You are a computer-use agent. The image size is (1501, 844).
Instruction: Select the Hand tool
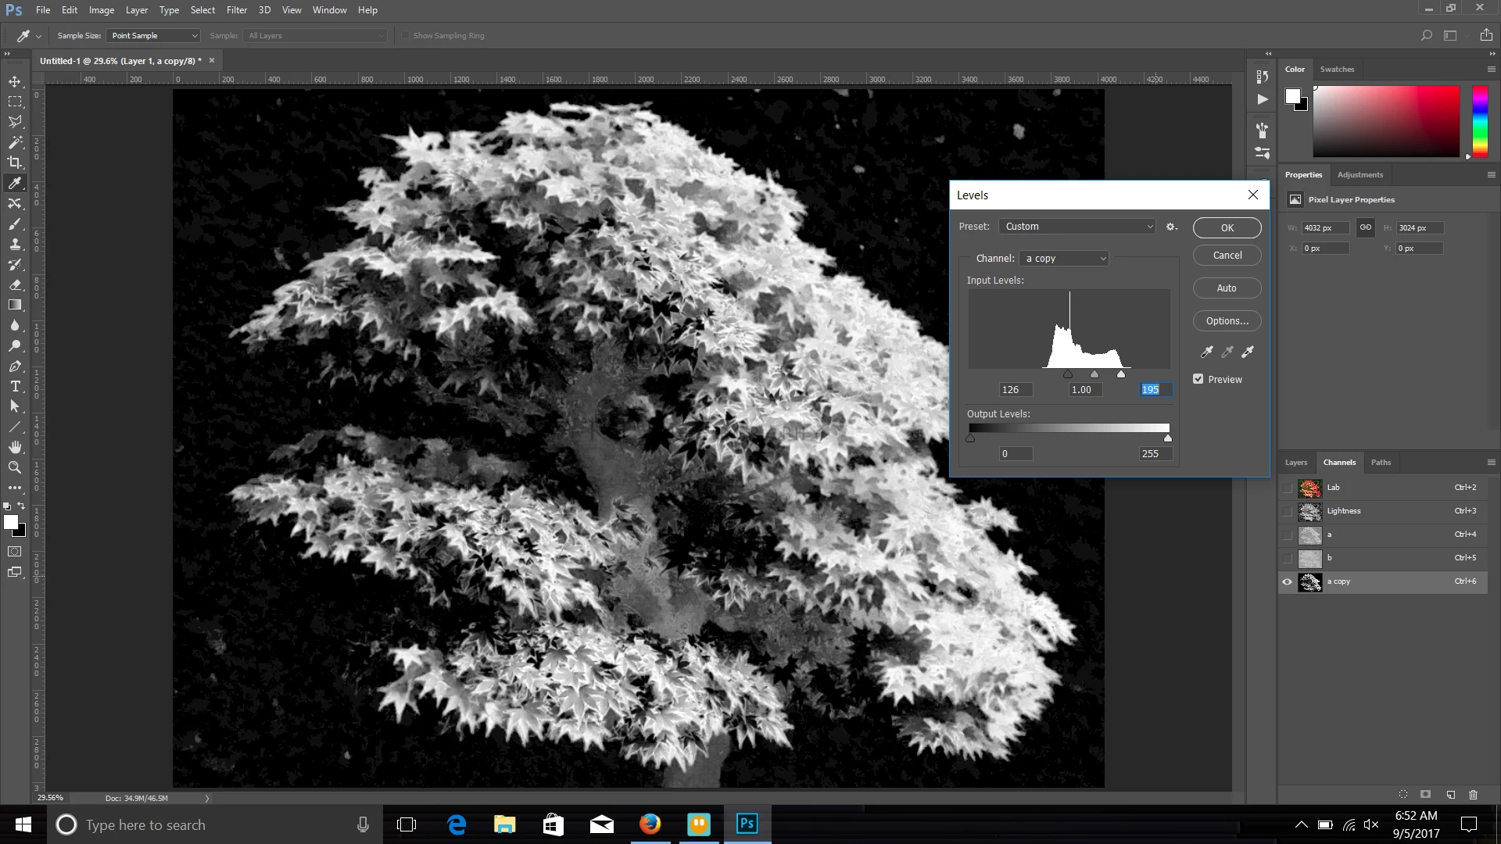(x=15, y=447)
